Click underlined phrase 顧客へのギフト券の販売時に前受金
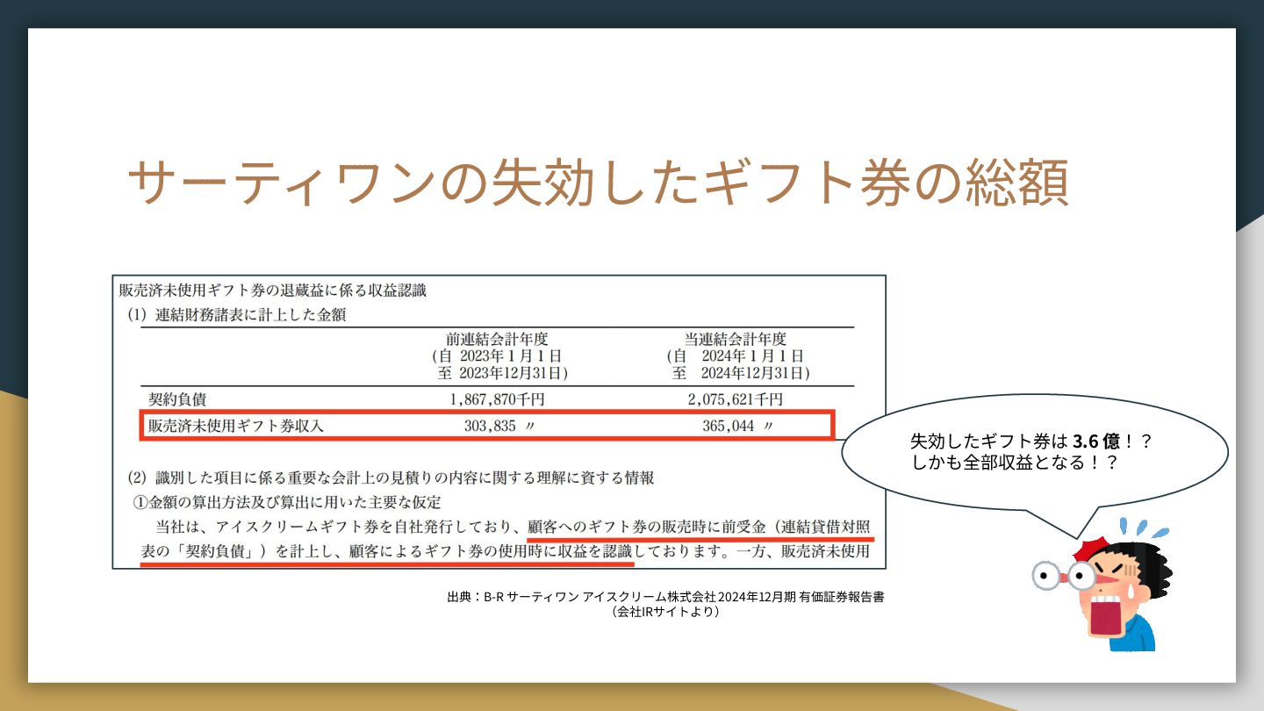Screen dimensions: 1264x711 click(x=648, y=528)
